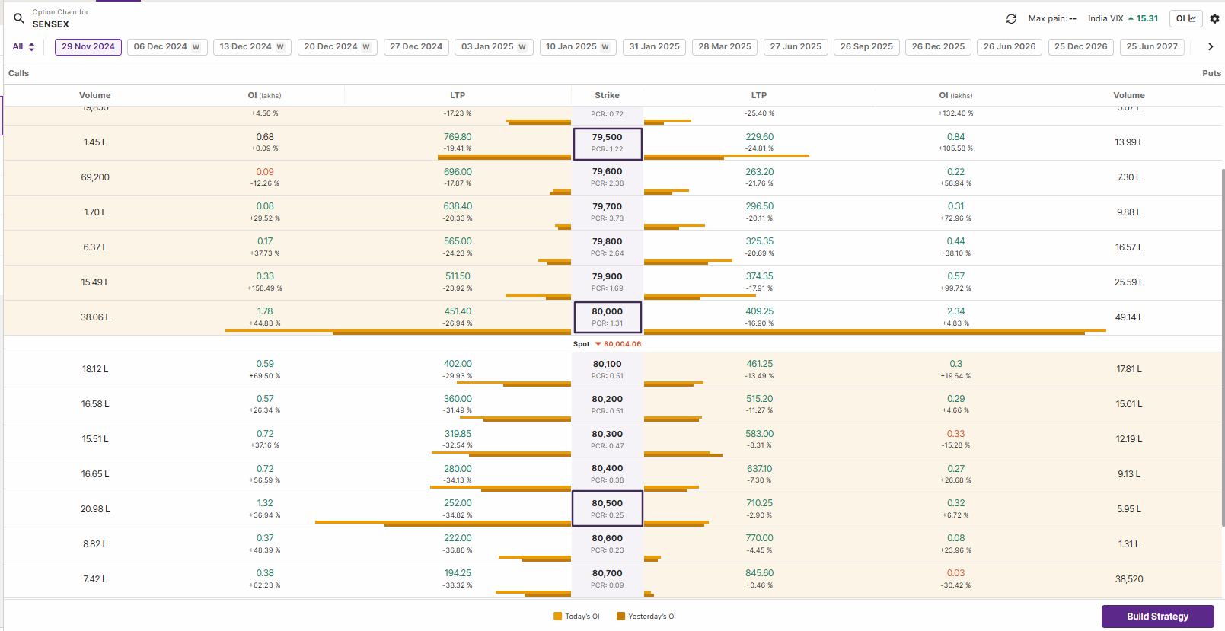Click the Max pain indicator
1225x631 pixels.
pyautogui.click(x=1052, y=18)
